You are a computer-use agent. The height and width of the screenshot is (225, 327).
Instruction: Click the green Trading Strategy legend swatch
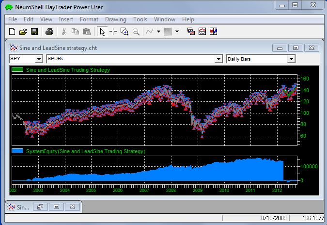coord(17,69)
